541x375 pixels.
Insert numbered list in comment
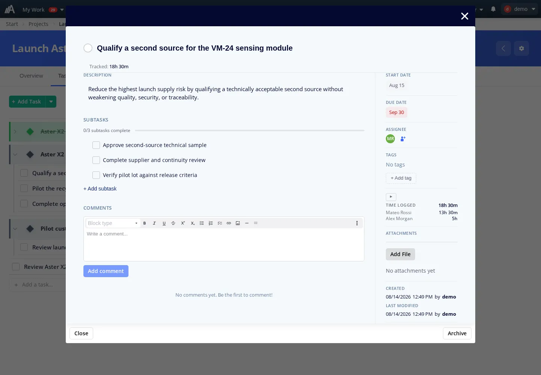point(211,223)
